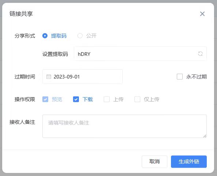Click the textarea resize handle corner
The image size is (217, 176).
click(205, 136)
